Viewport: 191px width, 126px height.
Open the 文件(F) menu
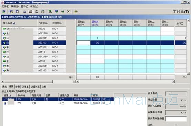point(5,6)
